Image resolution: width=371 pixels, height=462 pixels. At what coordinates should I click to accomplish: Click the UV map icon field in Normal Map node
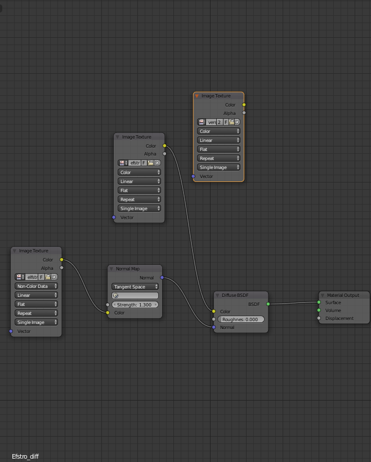click(x=135, y=296)
